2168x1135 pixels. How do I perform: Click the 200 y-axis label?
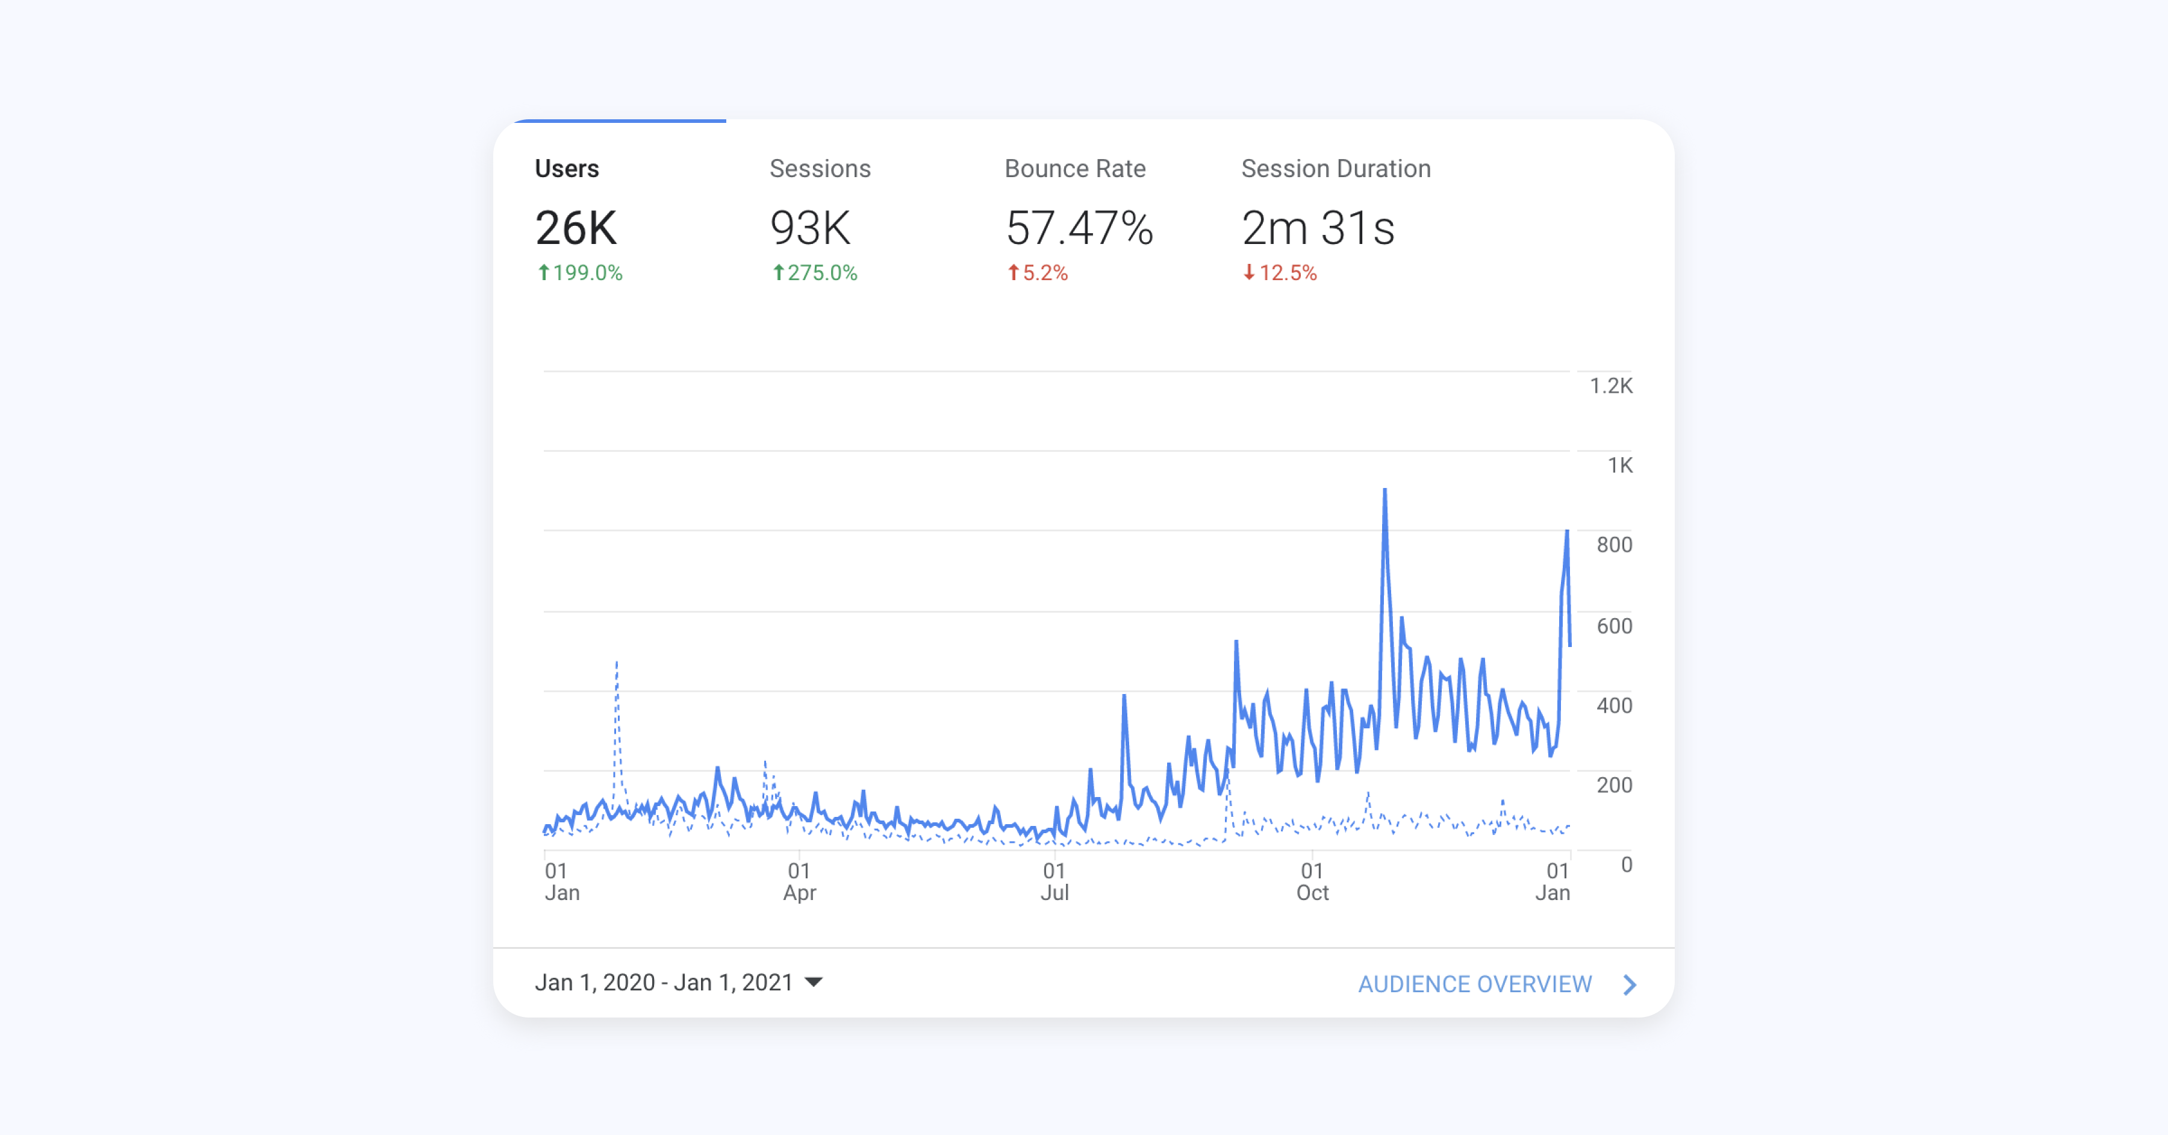pyautogui.click(x=1614, y=785)
